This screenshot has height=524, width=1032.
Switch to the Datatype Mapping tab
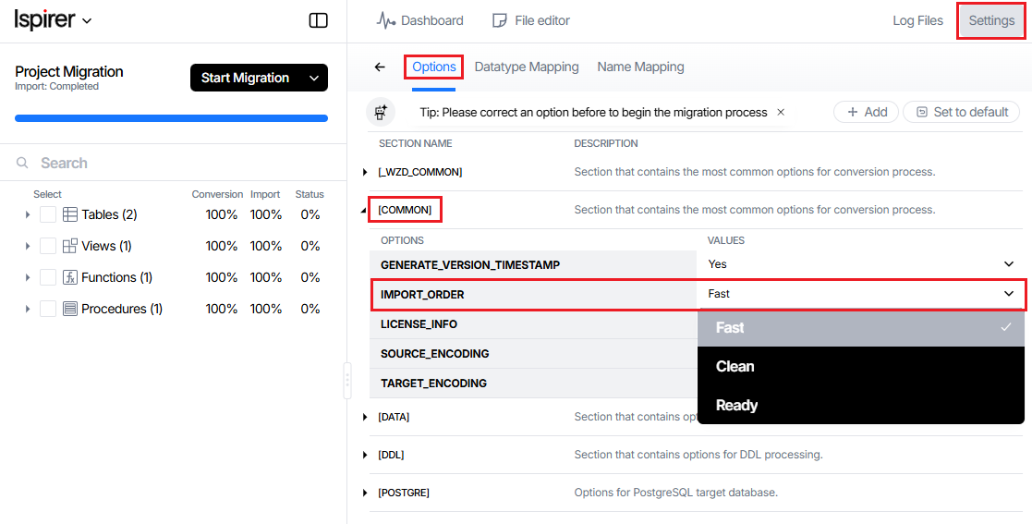point(527,67)
